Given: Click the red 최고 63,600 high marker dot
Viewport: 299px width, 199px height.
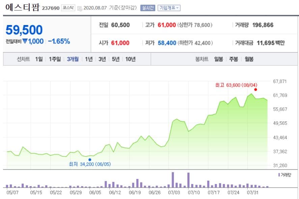Looking at the screenshot, I should click(256, 89).
